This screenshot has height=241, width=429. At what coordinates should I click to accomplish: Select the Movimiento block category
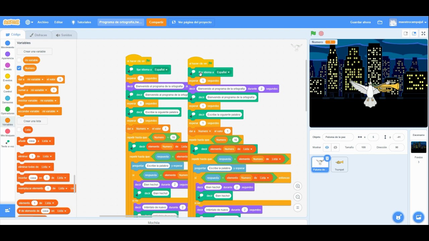7,45
